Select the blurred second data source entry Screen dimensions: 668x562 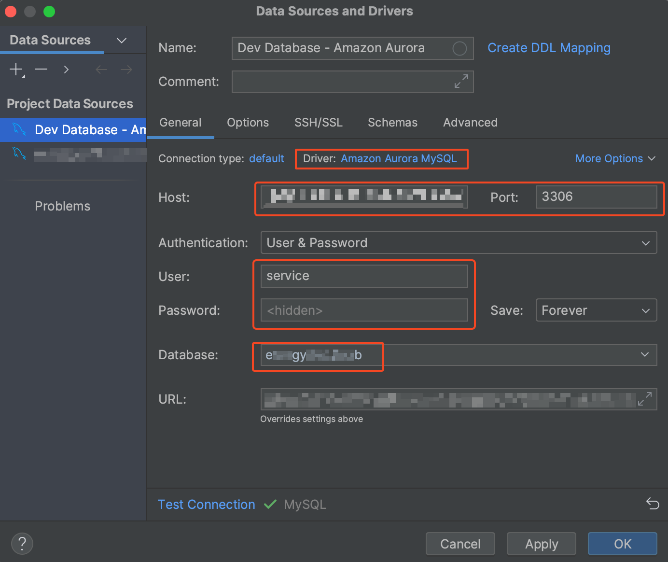73,154
